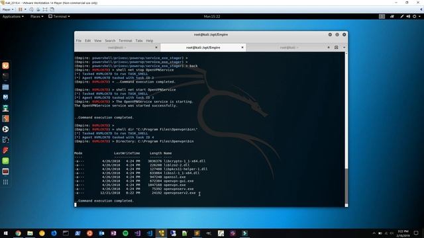Open the Terminal menu in terminal menubar

click(x=125, y=40)
